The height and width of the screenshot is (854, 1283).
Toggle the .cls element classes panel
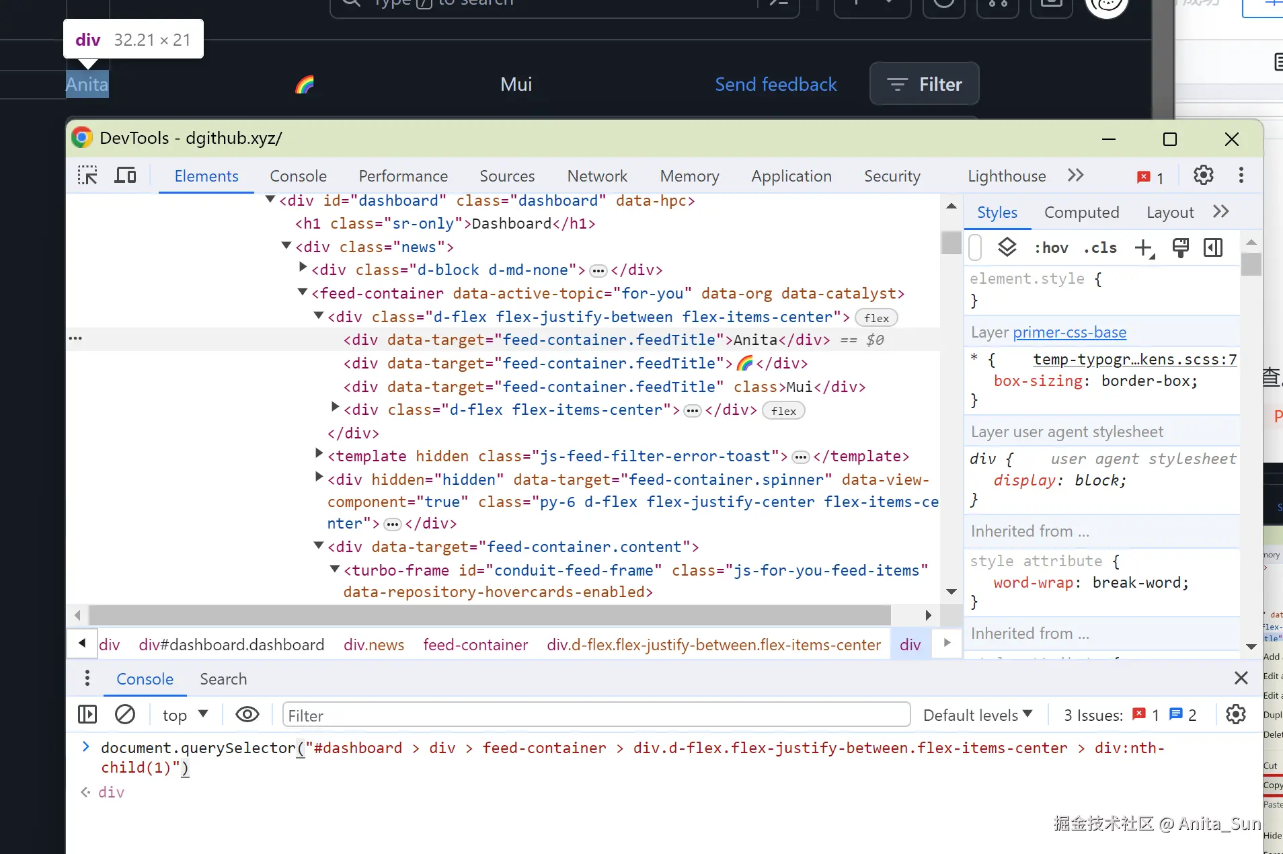click(1100, 248)
